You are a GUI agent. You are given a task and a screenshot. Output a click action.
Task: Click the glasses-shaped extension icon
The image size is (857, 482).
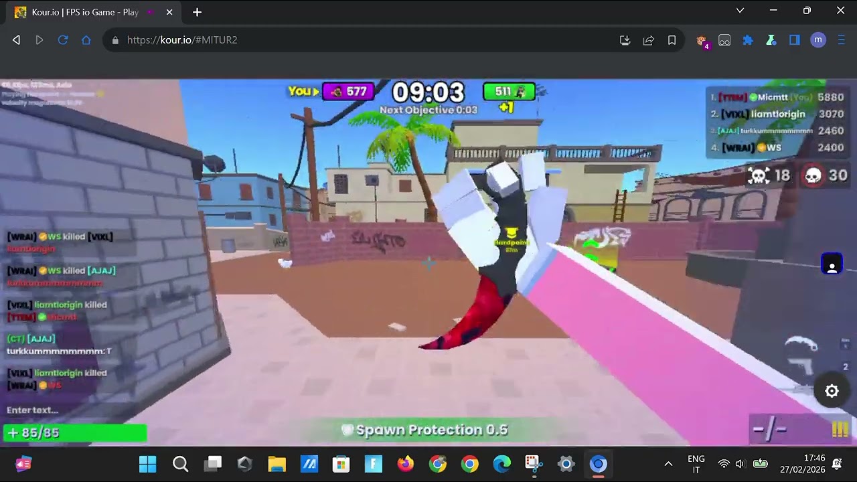[724, 40]
